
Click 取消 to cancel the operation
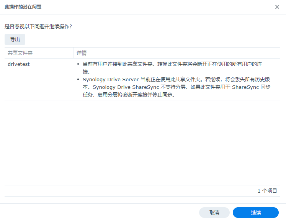click(214, 213)
